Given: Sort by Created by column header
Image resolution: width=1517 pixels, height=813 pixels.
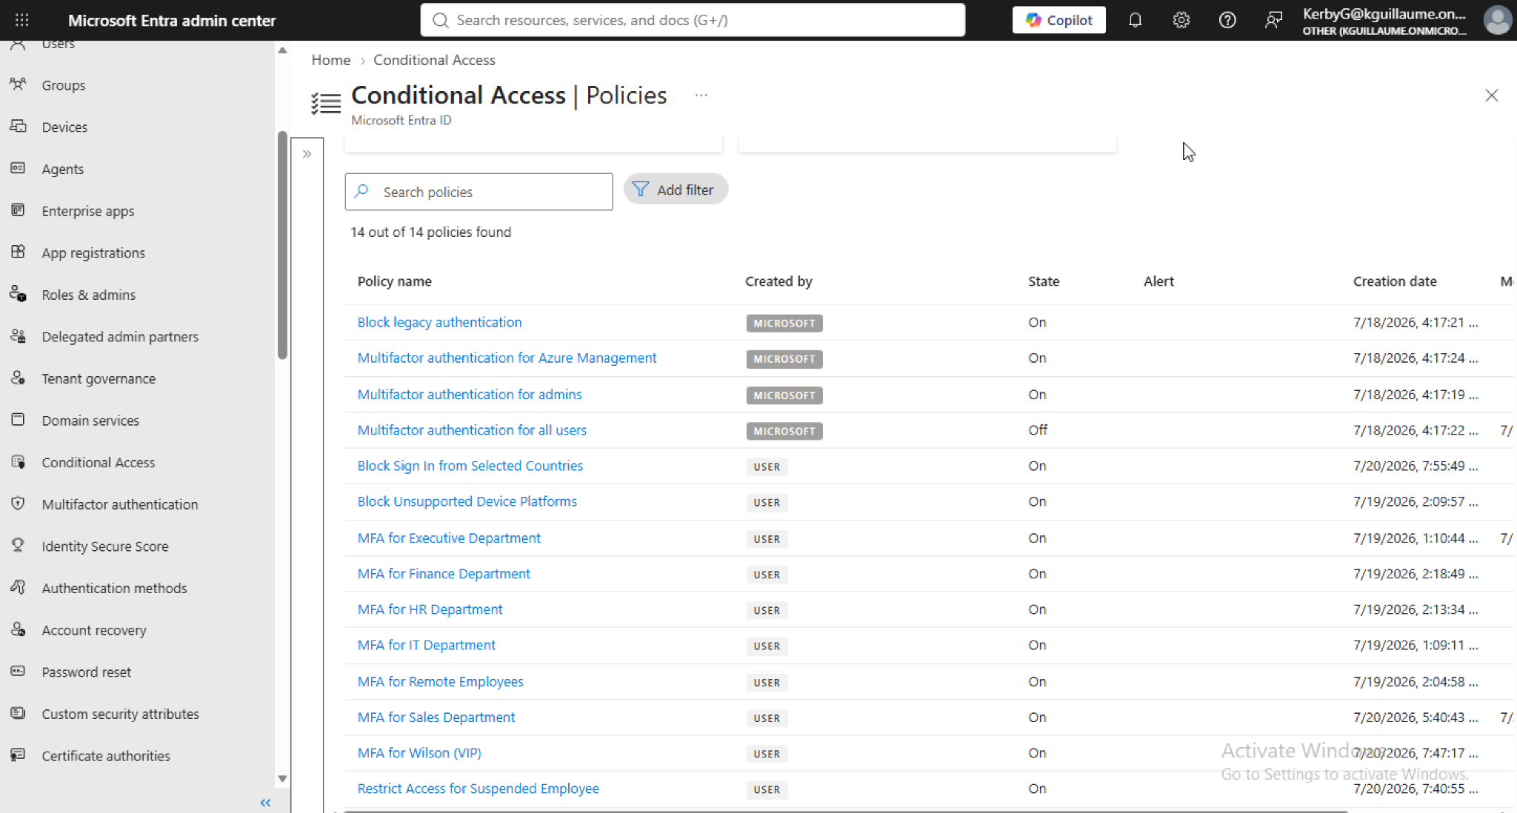Looking at the screenshot, I should point(778,281).
